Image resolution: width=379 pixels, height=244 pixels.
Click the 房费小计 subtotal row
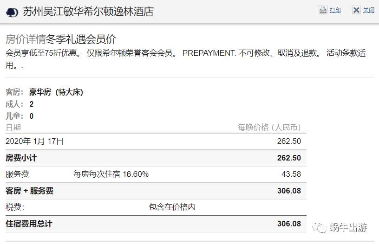pyautogui.click(x=156, y=158)
